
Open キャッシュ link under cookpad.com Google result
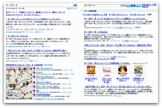coord(30,32)
